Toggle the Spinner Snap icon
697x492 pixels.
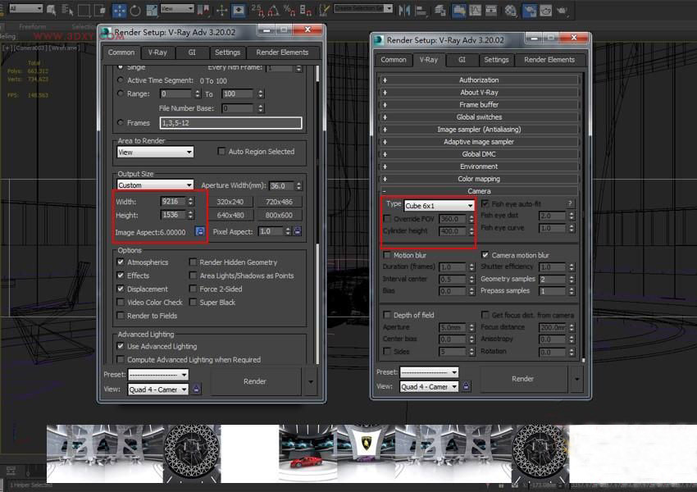(306, 10)
